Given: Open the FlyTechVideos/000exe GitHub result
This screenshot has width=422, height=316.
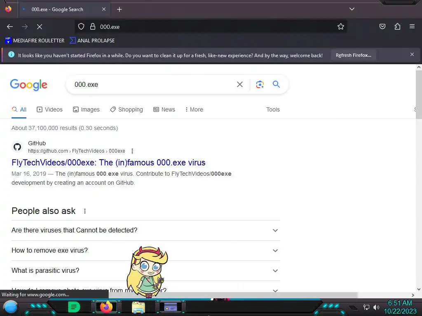Looking at the screenshot, I should (108, 163).
